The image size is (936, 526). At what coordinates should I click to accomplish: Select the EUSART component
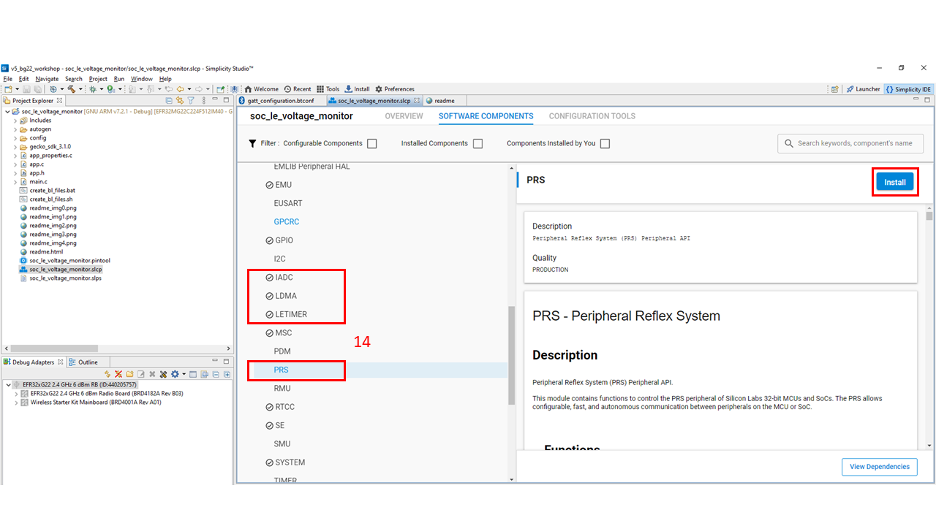(x=288, y=204)
